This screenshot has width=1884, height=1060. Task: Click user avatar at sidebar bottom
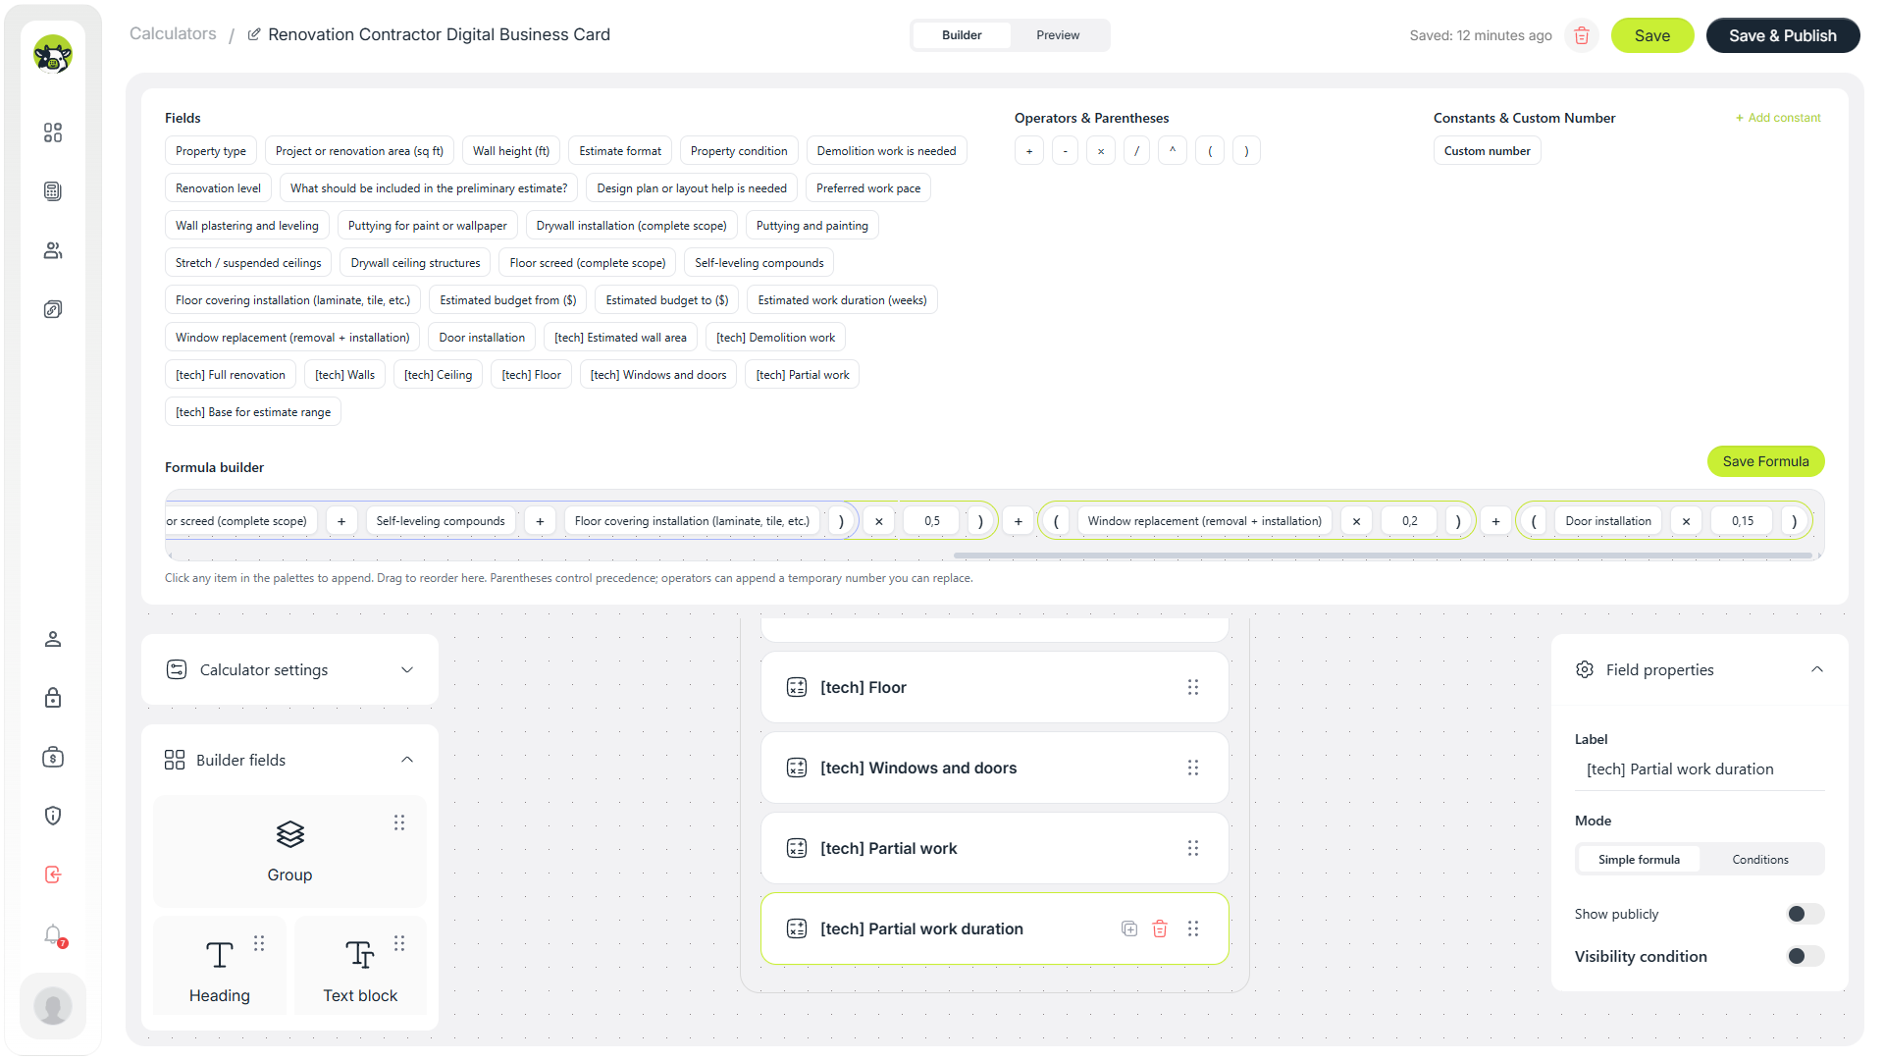(x=53, y=1006)
